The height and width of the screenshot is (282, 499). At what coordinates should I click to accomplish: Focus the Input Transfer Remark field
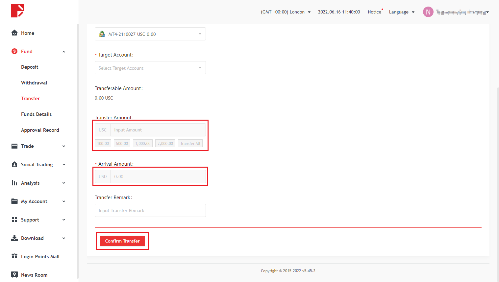(x=150, y=210)
